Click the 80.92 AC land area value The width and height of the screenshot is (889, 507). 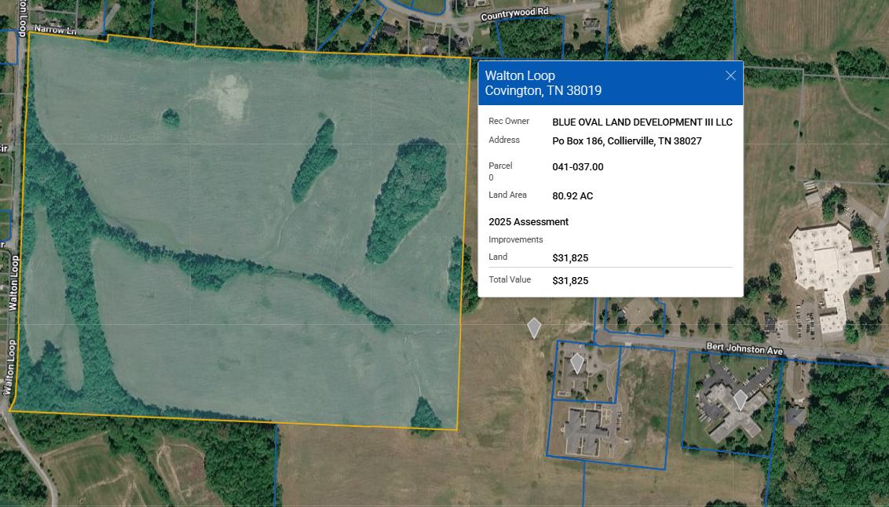(x=573, y=196)
